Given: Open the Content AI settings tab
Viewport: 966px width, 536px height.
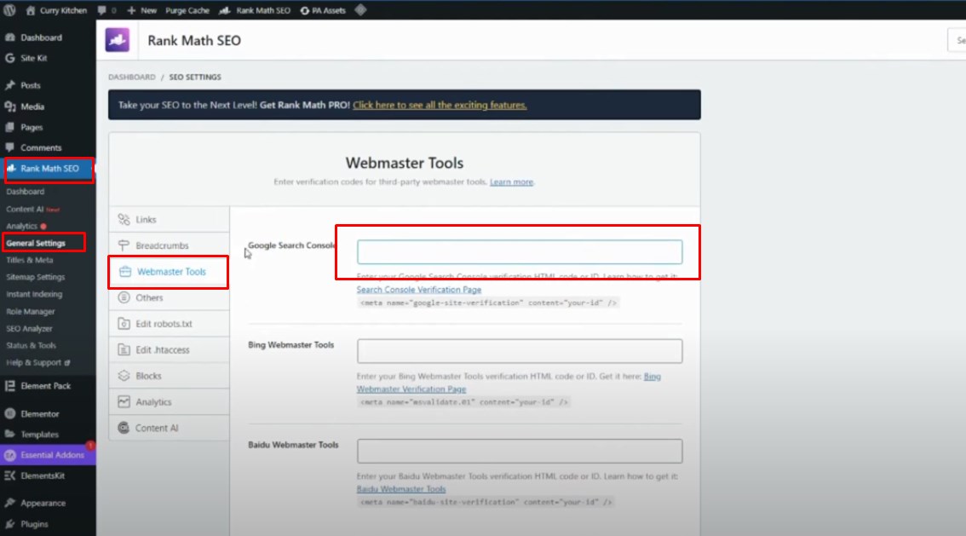Looking at the screenshot, I should (x=169, y=428).
